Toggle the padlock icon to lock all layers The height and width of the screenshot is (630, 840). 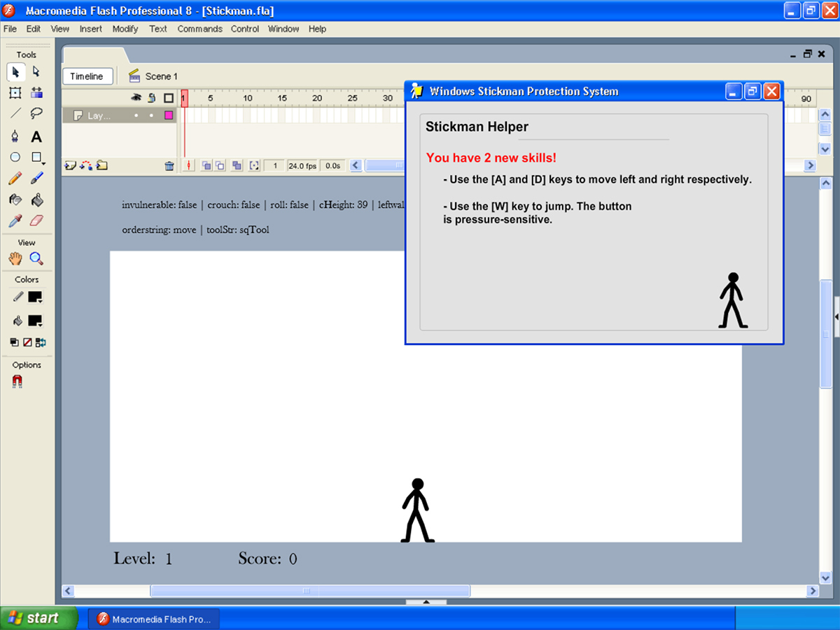(x=151, y=98)
